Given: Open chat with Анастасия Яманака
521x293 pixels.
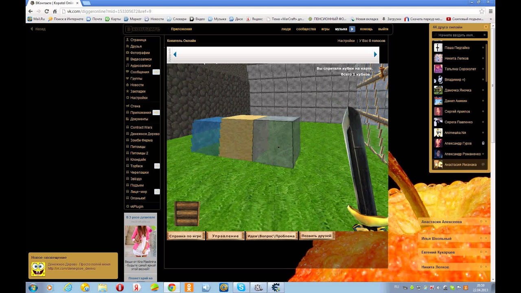Looking at the screenshot, I should pyautogui.click(x=460, y=164).
